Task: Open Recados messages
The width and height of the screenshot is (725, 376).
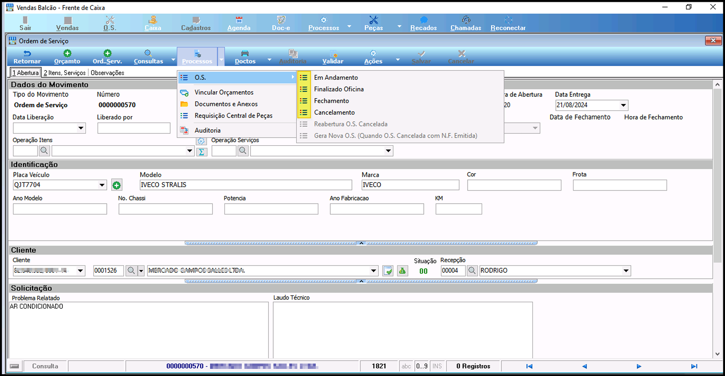Action: [424, 23]
